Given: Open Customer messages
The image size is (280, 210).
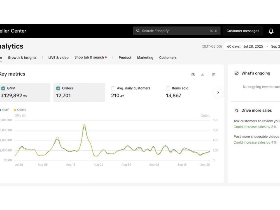Looking at the screenshot, I should pos(243,31).
